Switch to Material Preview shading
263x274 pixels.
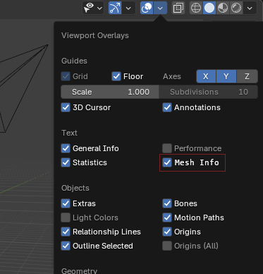click(223, 8)
